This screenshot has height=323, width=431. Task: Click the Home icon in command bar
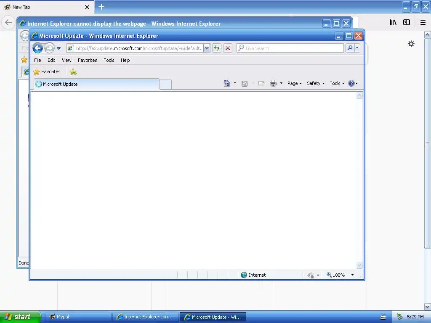click(227, 83)
